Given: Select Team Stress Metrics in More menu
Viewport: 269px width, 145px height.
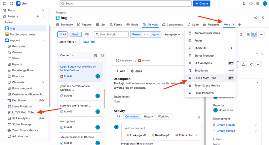Looking at the screenshot, I should [x=211, y=86].
